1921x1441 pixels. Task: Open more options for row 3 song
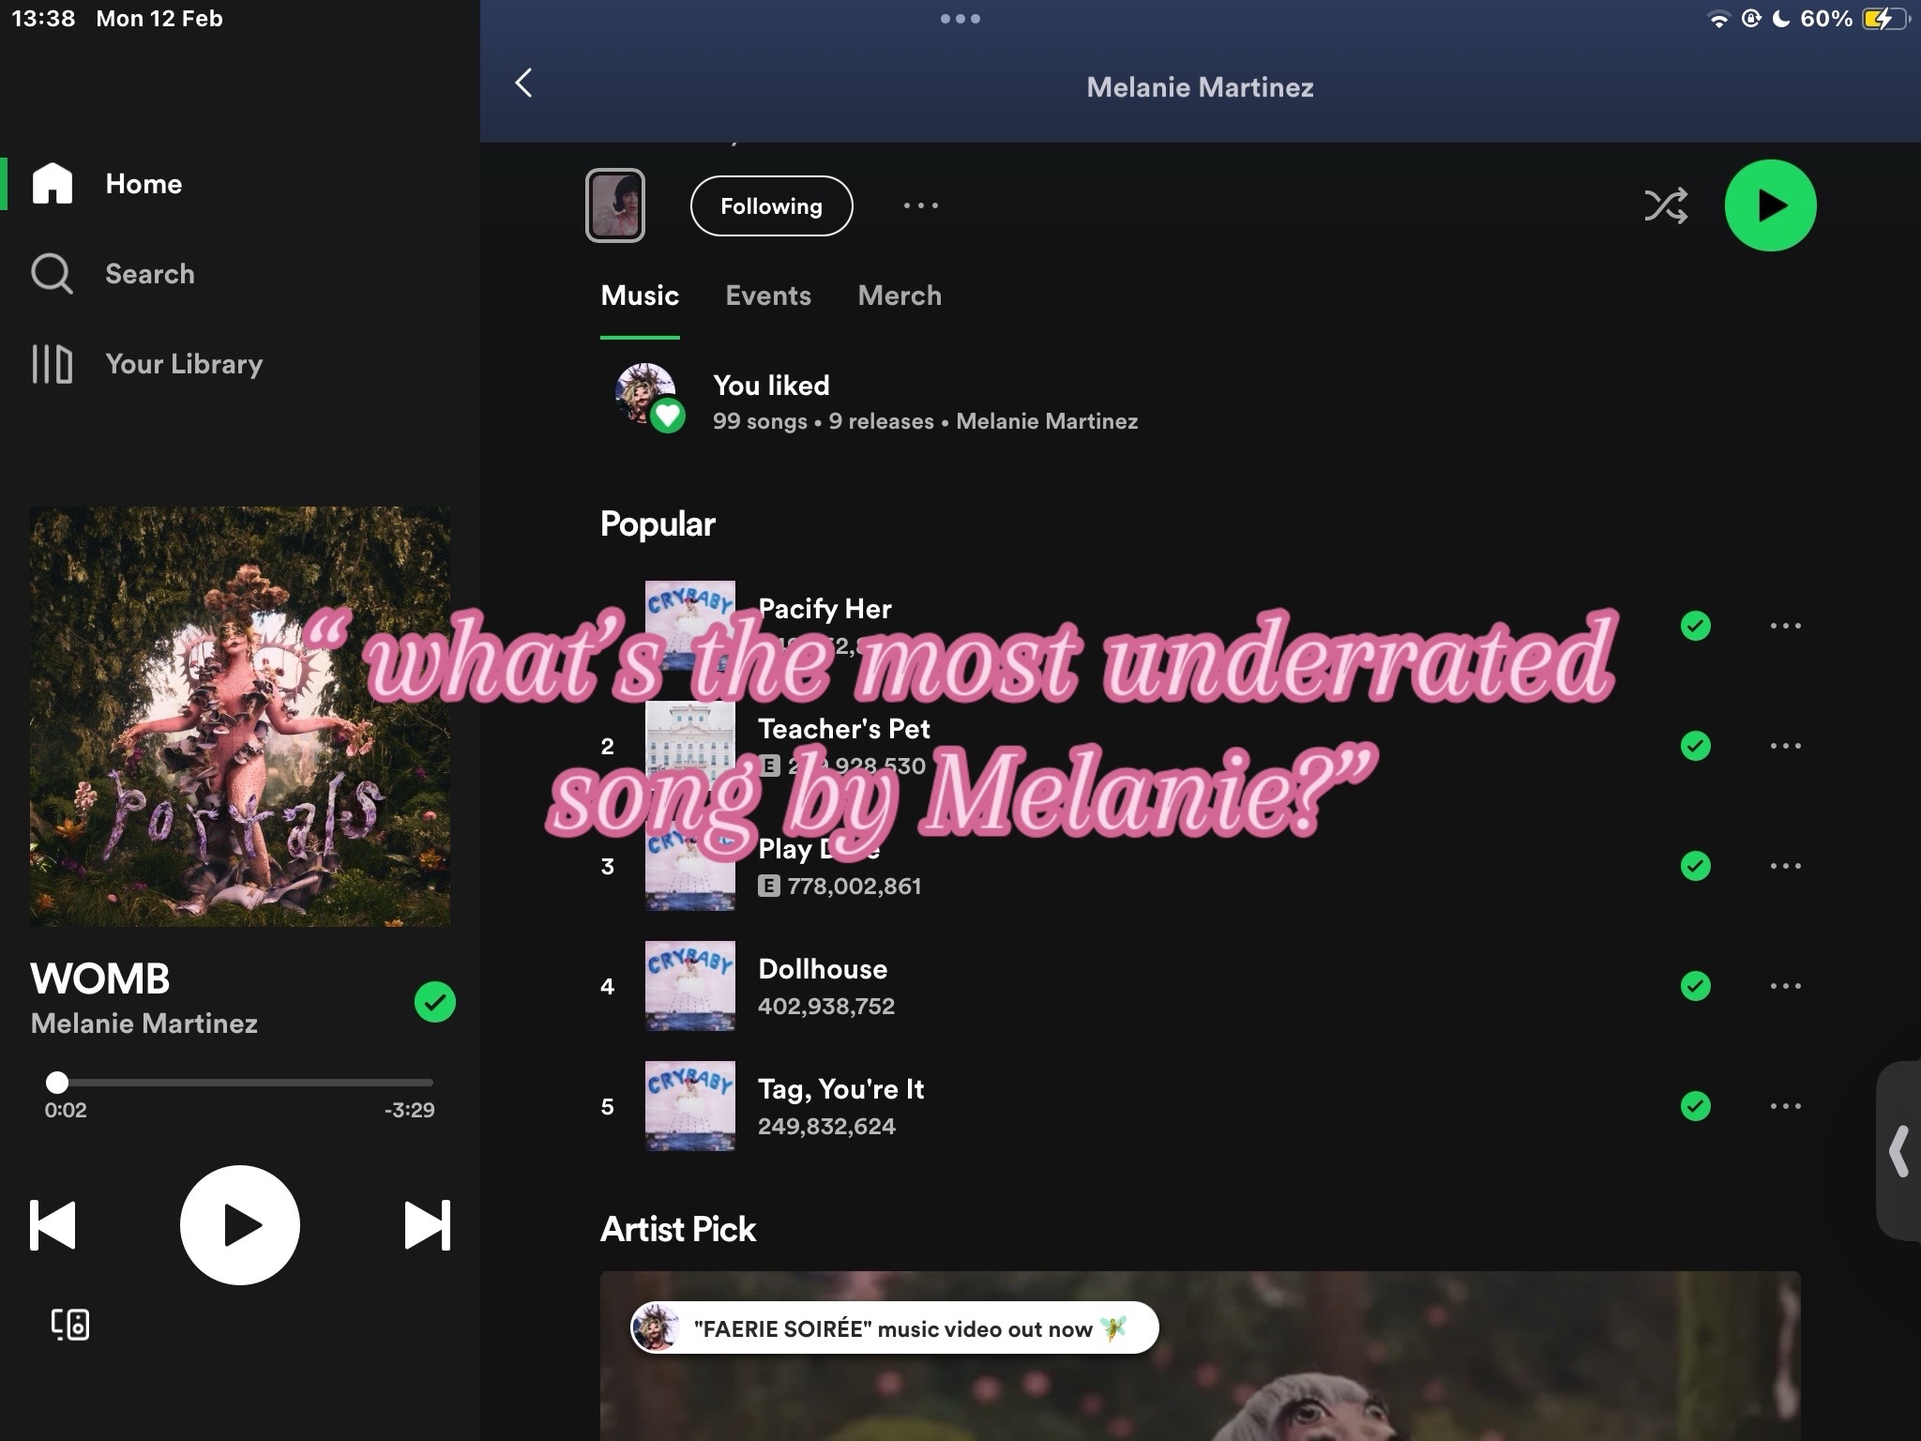click(1785, 866)
